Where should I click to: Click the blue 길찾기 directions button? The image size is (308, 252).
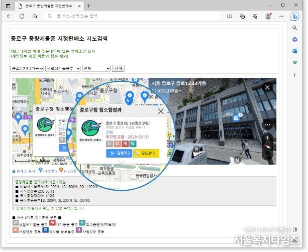coord(119,153)
